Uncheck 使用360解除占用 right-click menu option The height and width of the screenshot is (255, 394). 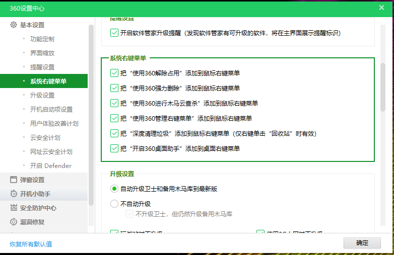(x=114, y=73)
